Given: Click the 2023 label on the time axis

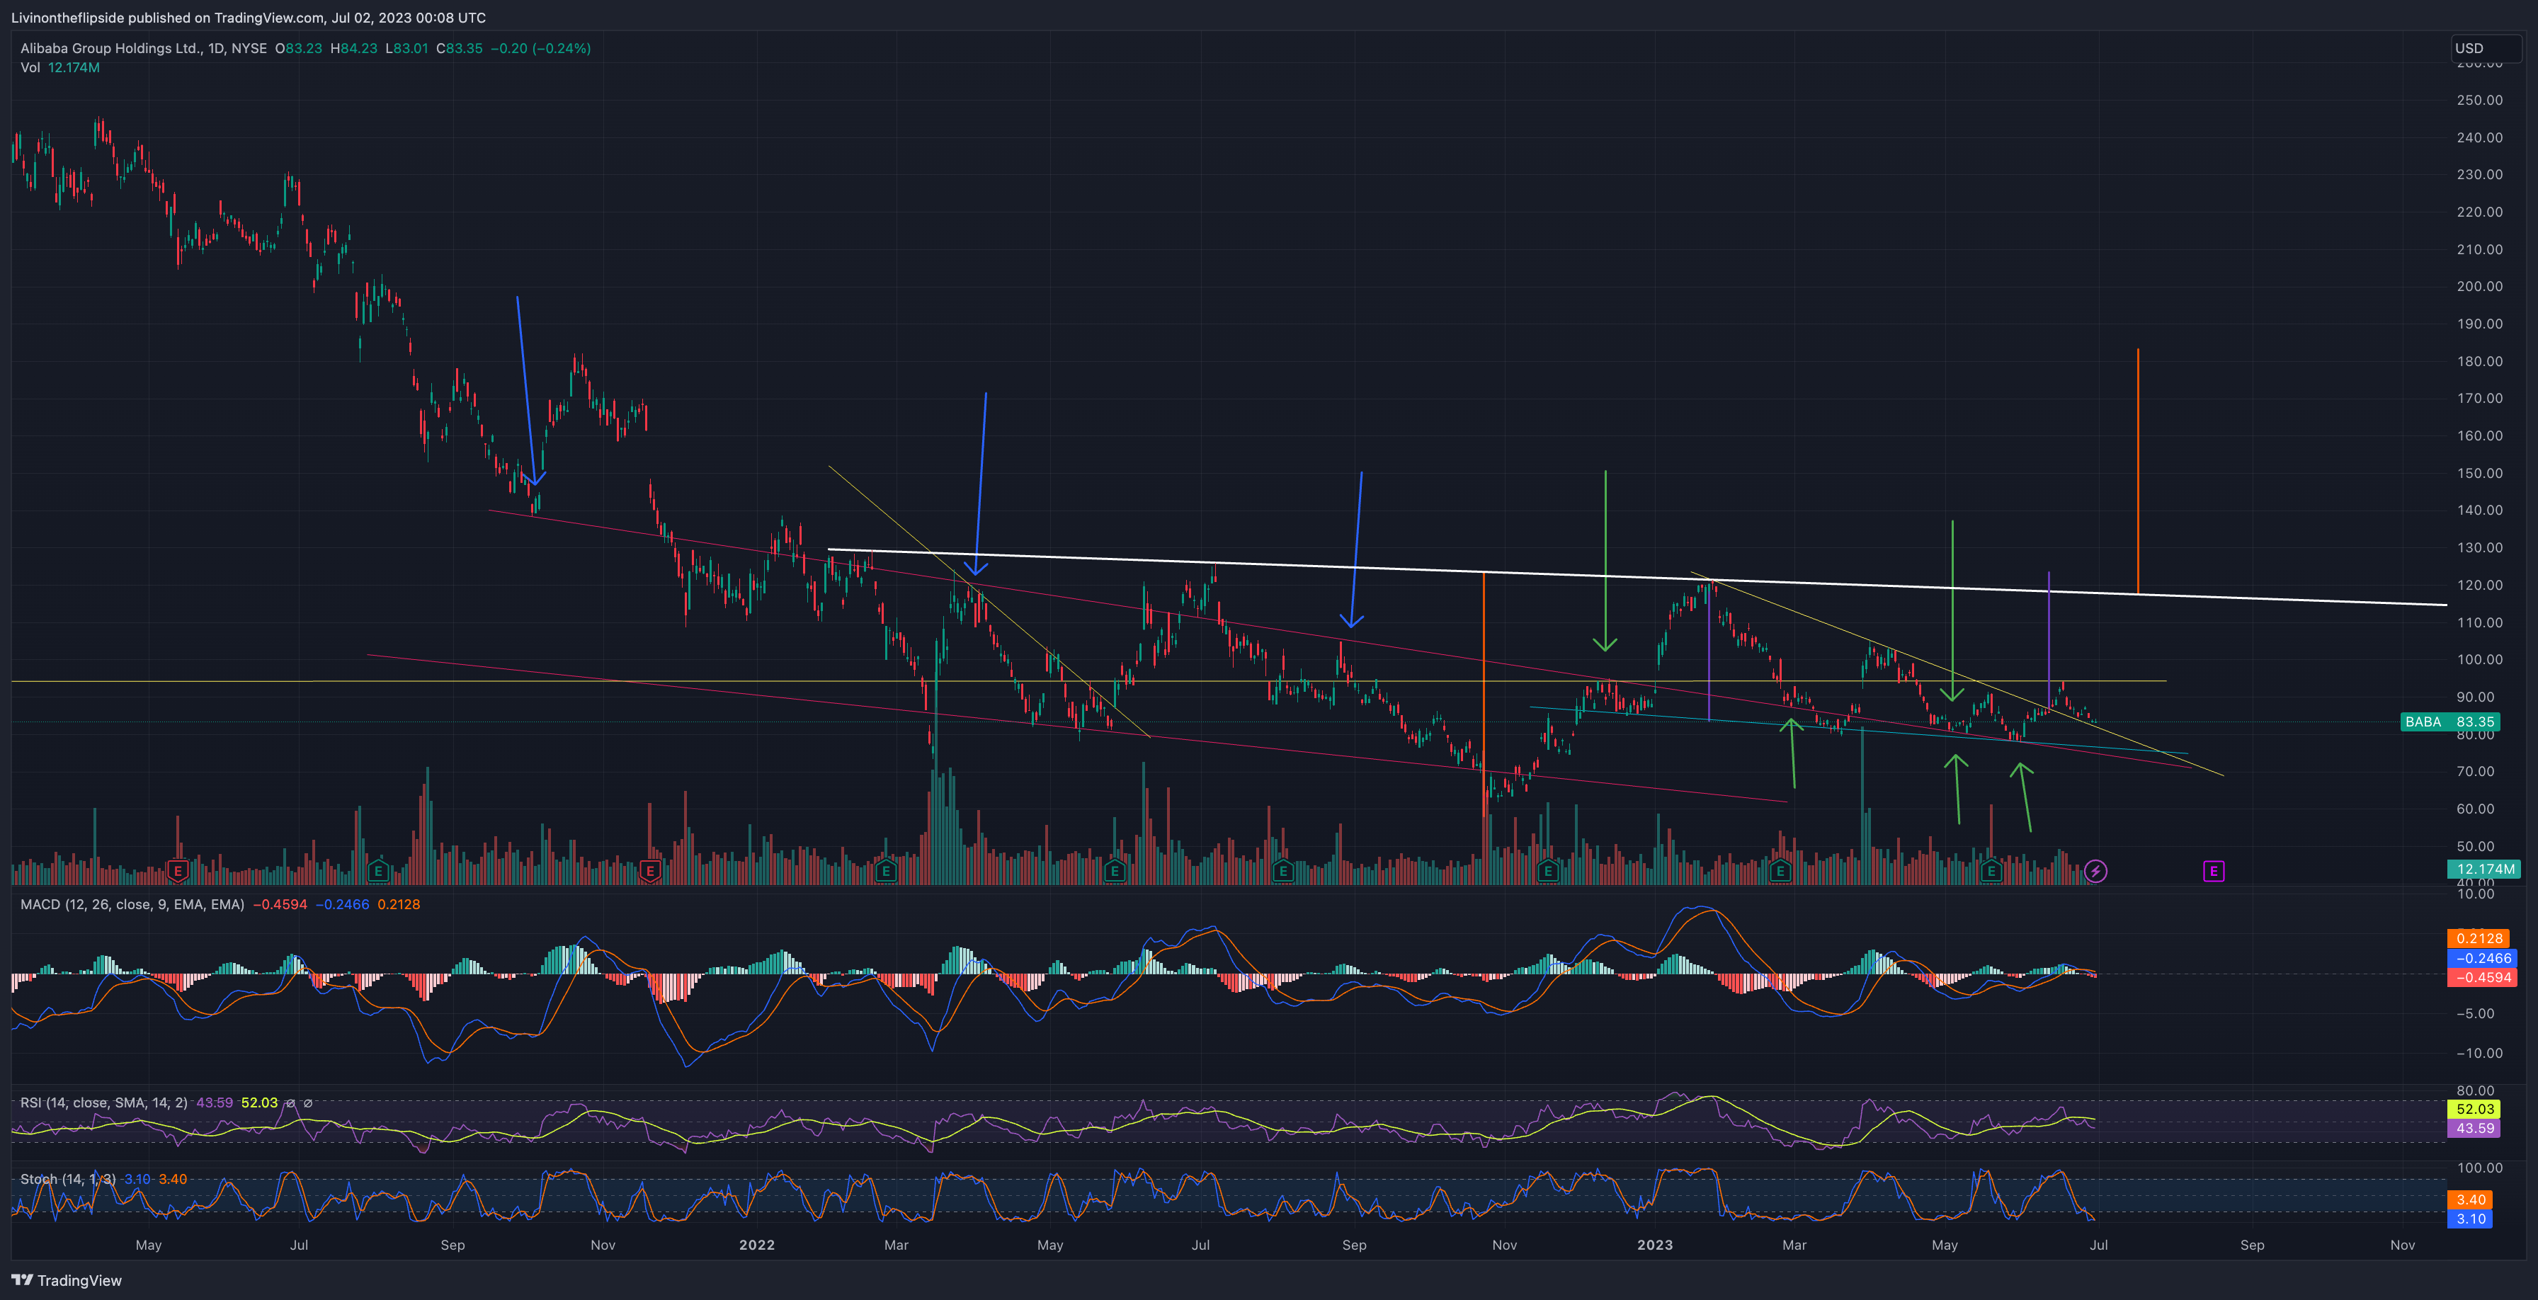Looking at the screenshot, I should coord(1655,1245).
